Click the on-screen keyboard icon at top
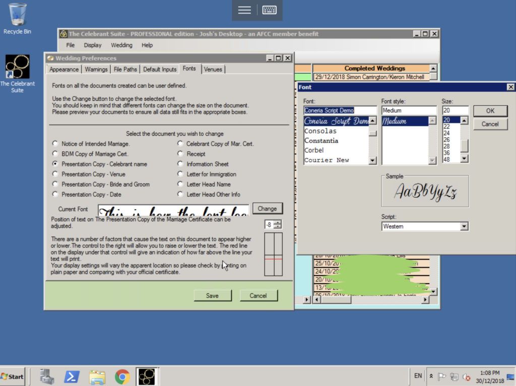516x386 pixels. click(x=270, y=10)
